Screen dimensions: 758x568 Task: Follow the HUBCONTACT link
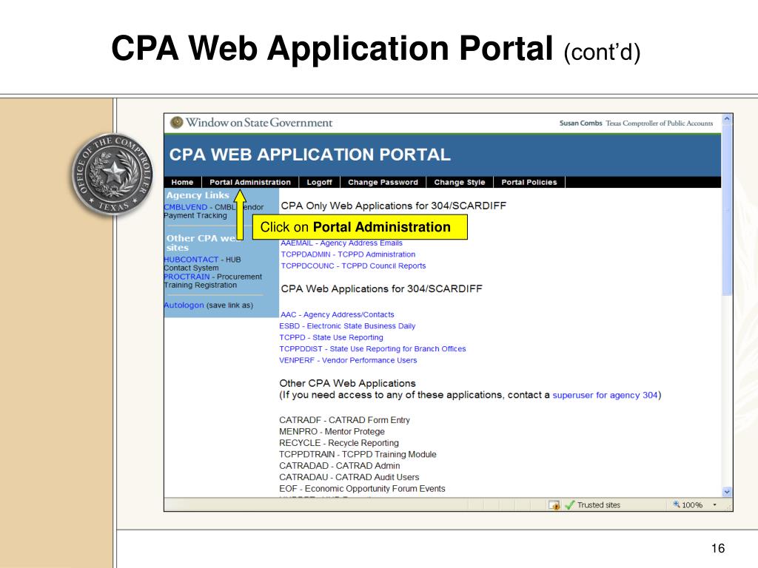(191, 260)
